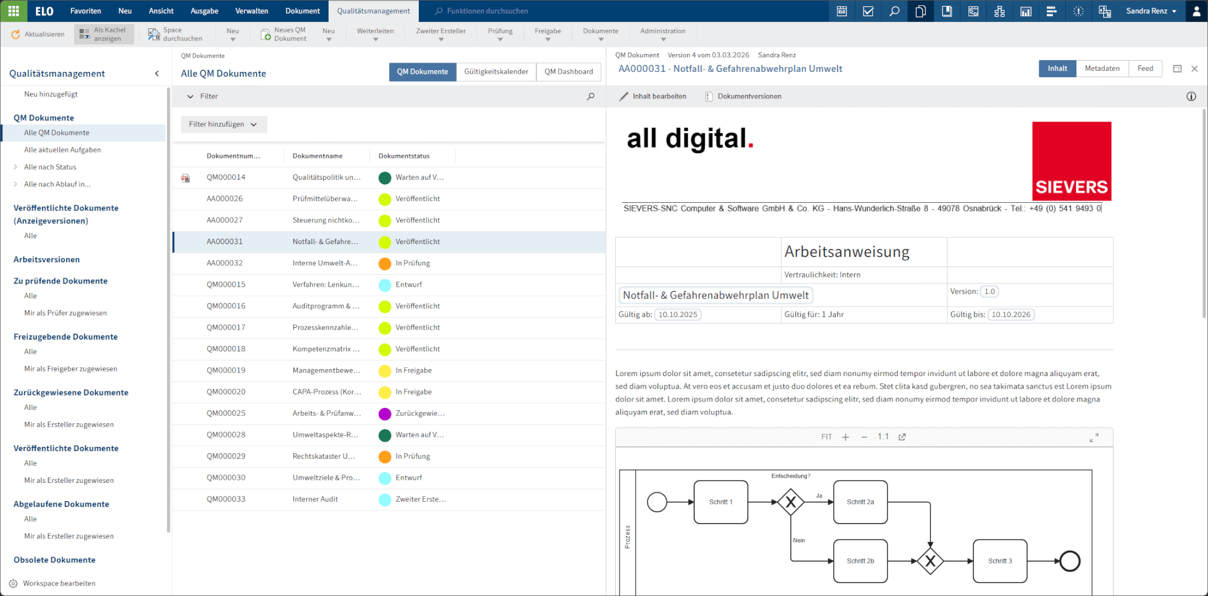Switch to the Metadaten tab
Viewport: 1208px width, 596px height.
[x=1102, y=69]
